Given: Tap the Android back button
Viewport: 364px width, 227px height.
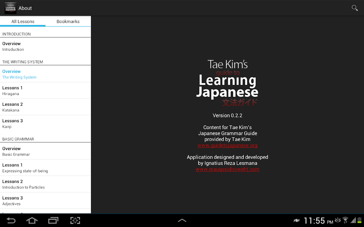Looking at the screenshot, I should [x=11, y=220].
